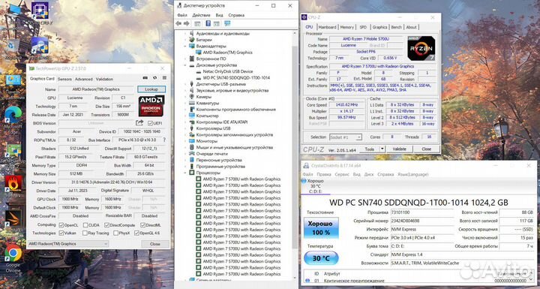
Task: Click the Scan for hardware changes monitor icon
Action: click(227, 23)
